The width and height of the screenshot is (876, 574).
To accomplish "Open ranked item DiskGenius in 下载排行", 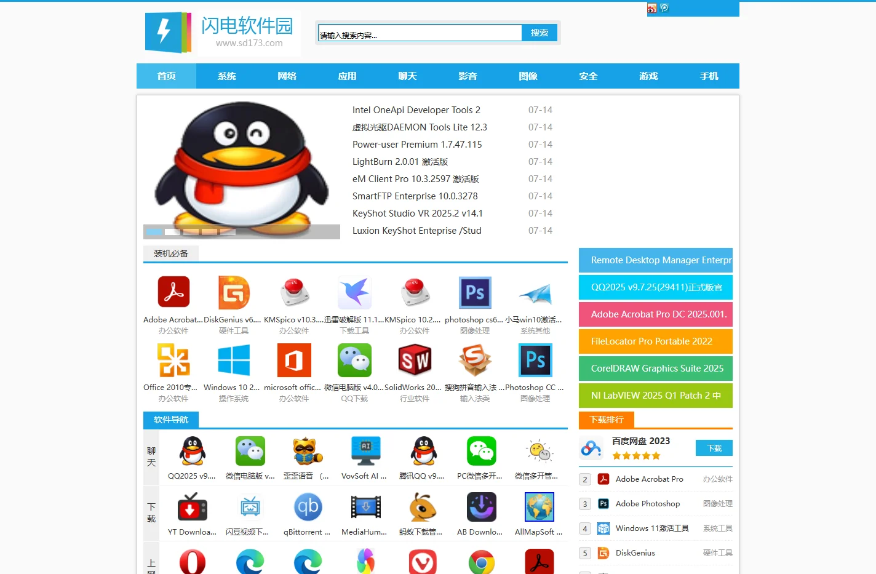I will [635, 553].
